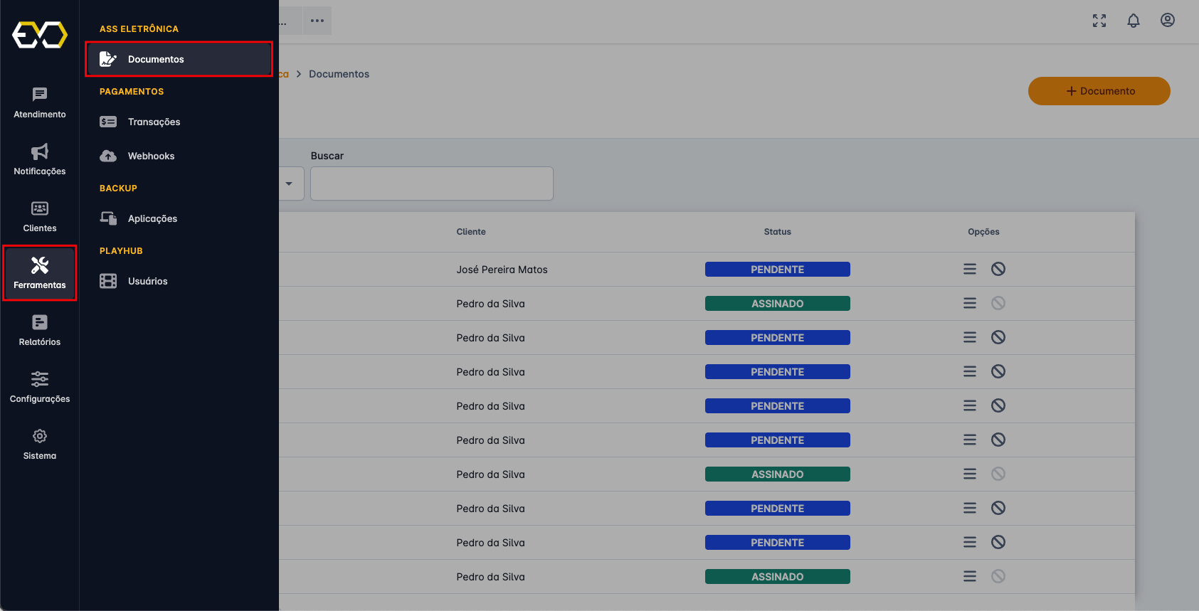
Task: Open the Sistema gear section
Action: pos(40,444)
